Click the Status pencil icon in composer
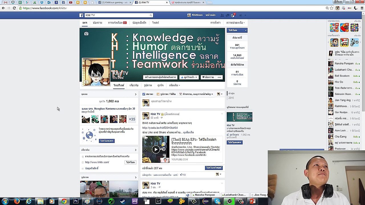This screenshot has width=365, height=205. (x=144, y=94)
